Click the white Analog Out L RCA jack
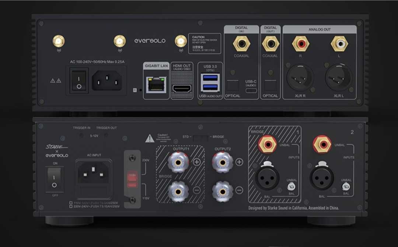This screenshot has height=247, width=398. pos(339,44)
